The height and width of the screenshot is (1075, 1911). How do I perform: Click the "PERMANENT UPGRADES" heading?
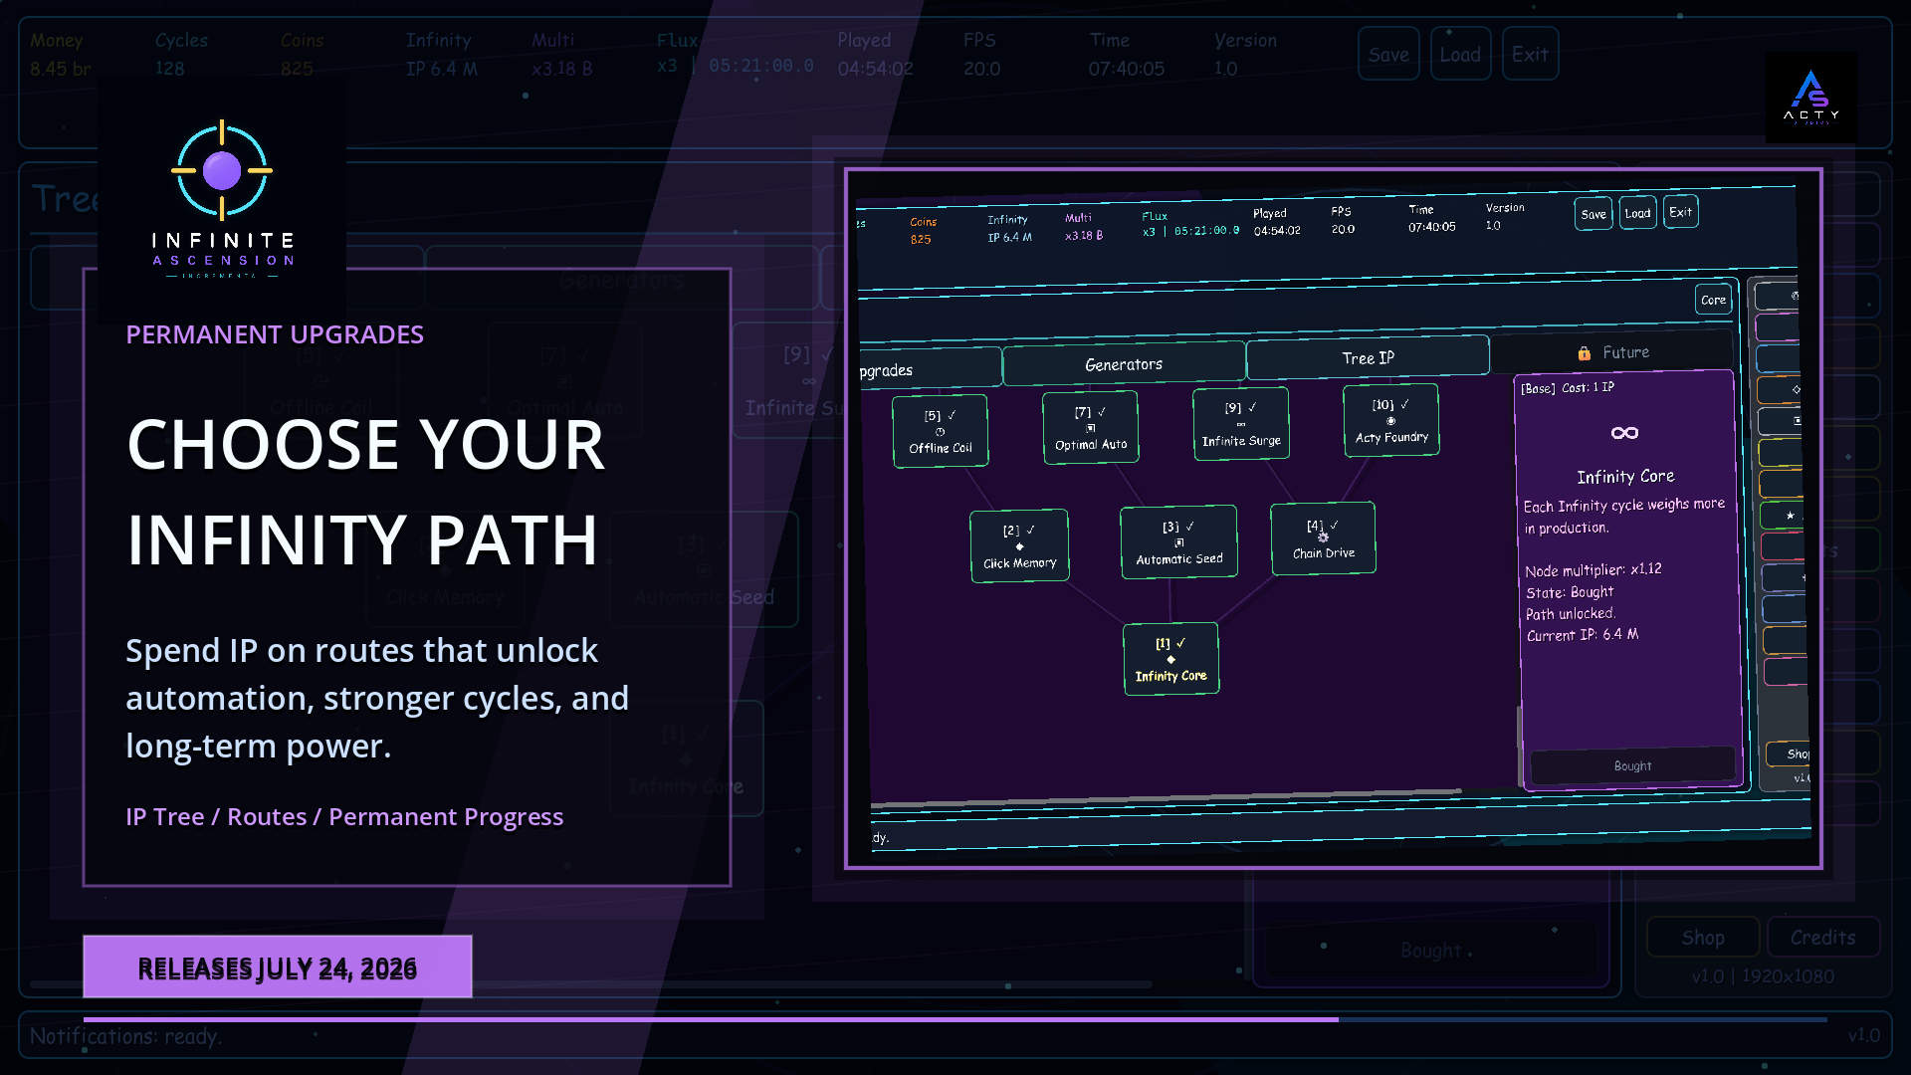tap(275, 334)
